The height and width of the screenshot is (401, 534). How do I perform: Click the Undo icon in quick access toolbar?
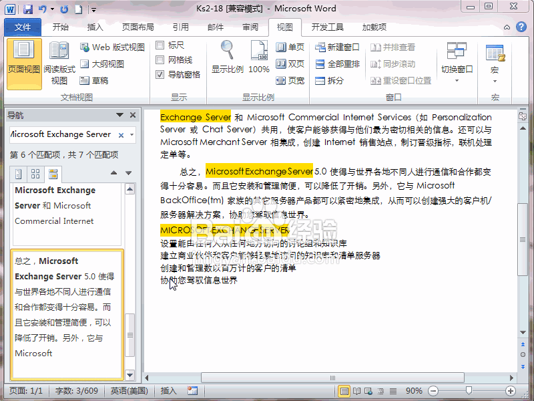click(42, 9)
